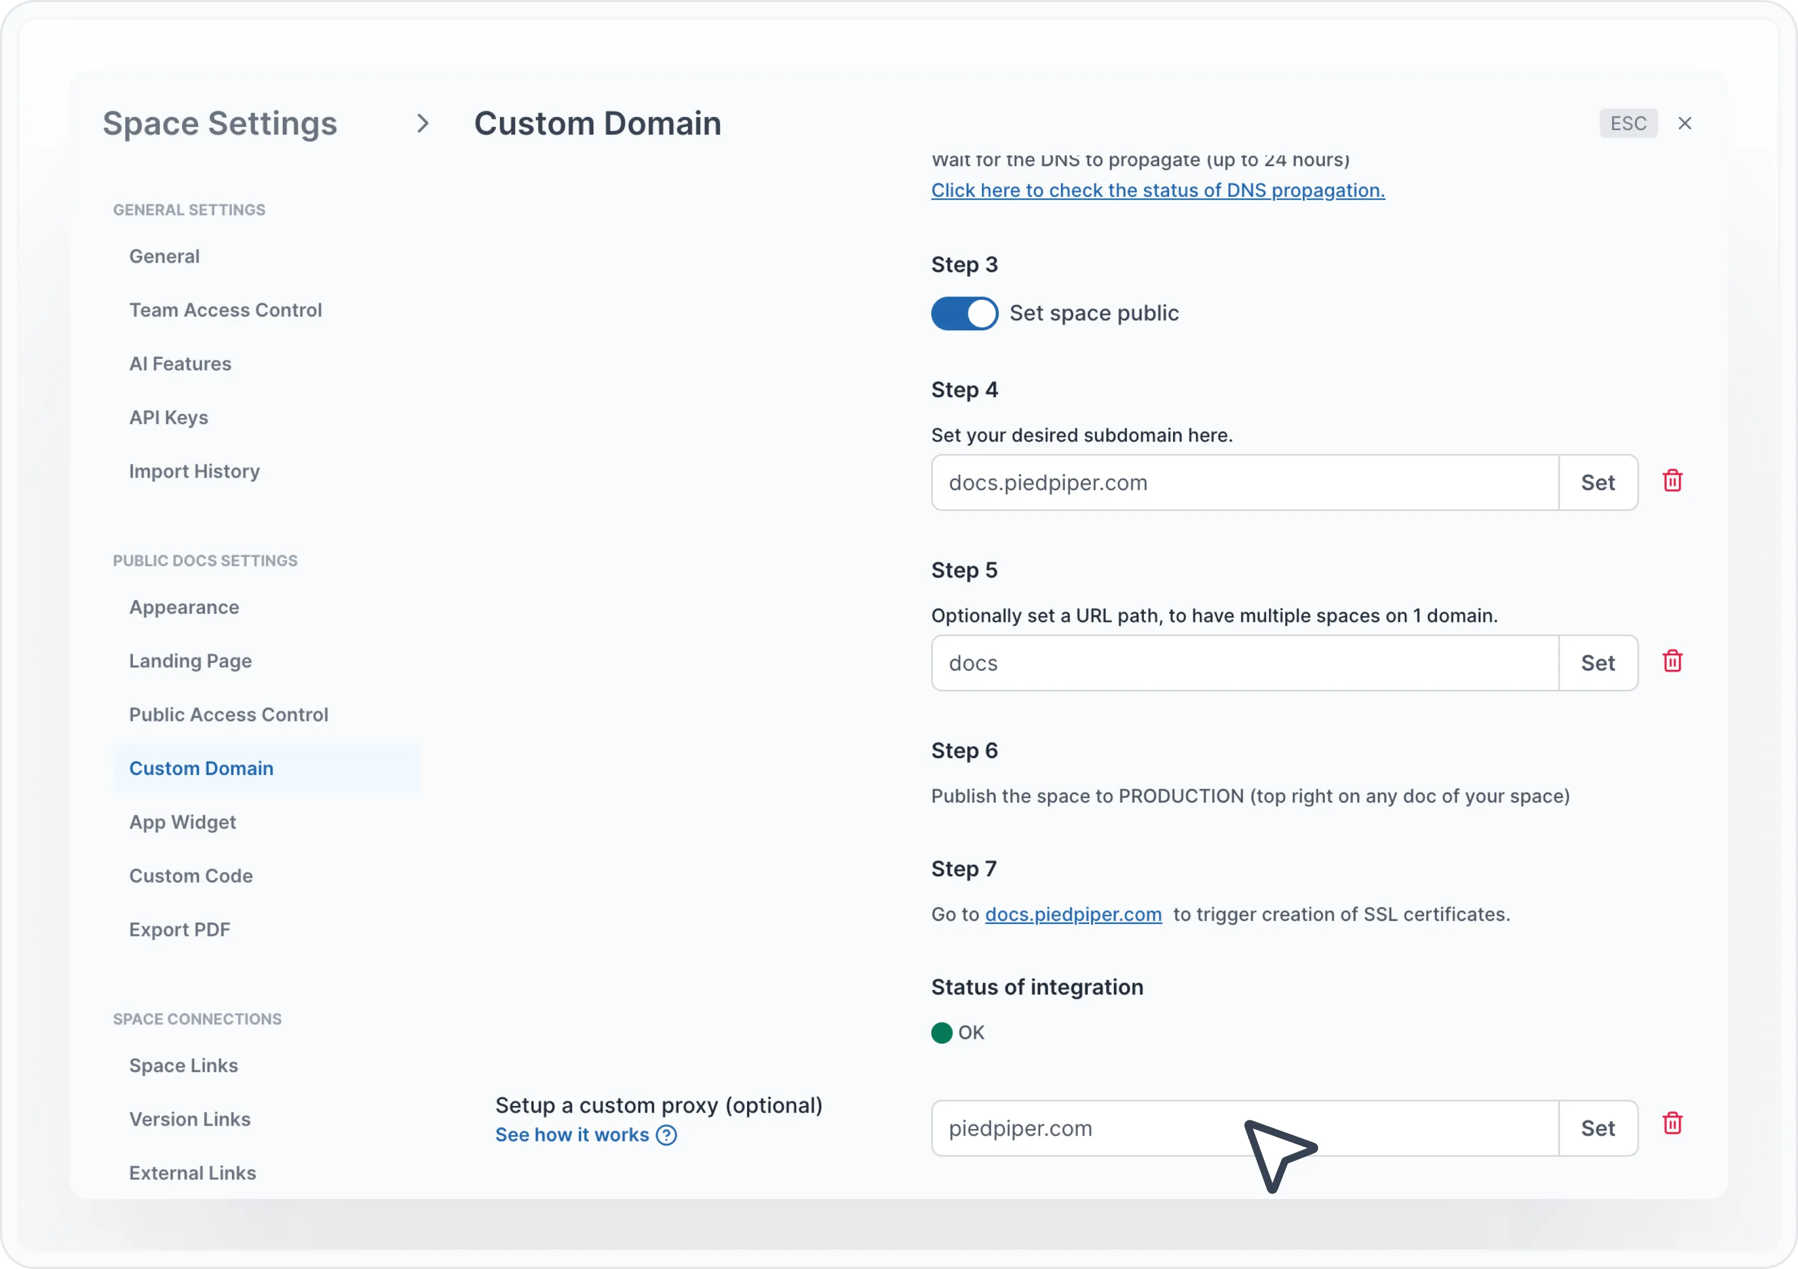
Task: Go to Landing Page settings
Action: tap(190, 661)
